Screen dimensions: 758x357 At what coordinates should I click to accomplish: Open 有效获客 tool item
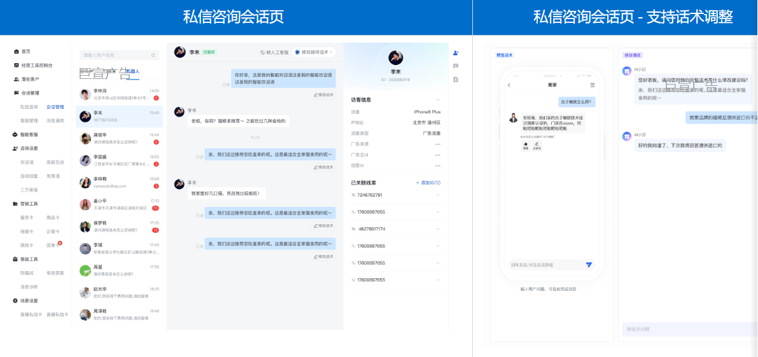pos(55,273)
